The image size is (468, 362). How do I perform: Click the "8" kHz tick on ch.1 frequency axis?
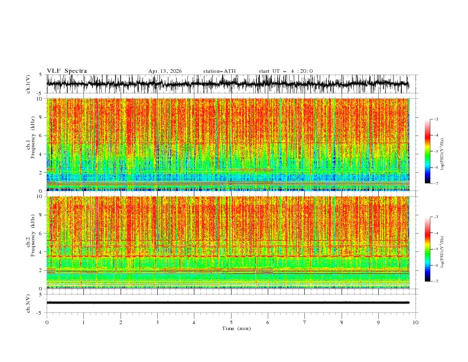(41, 117)
